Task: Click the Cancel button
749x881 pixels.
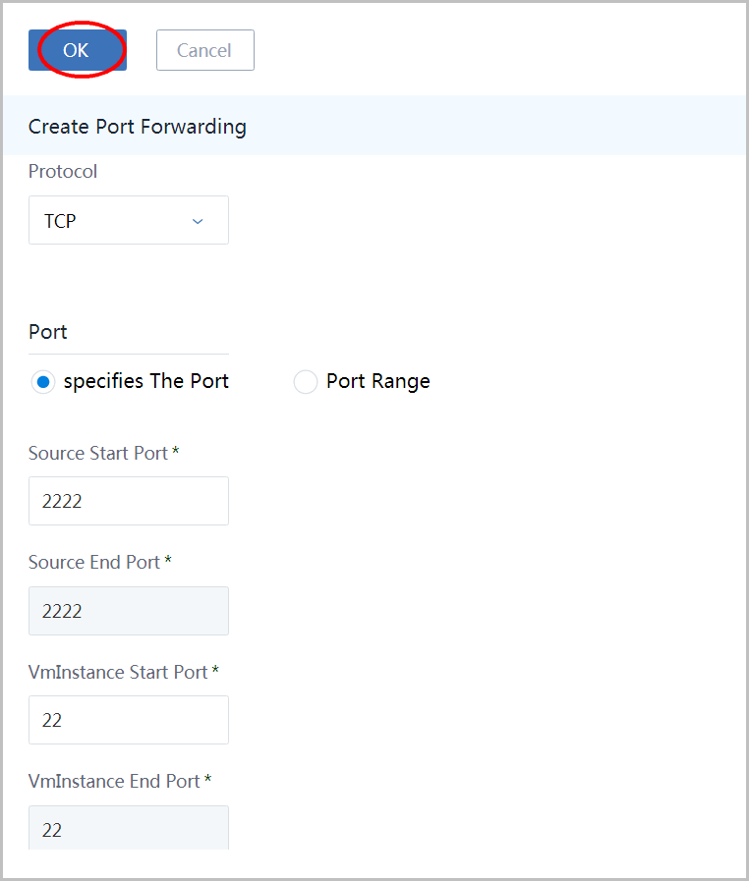Action: [205, 50]
